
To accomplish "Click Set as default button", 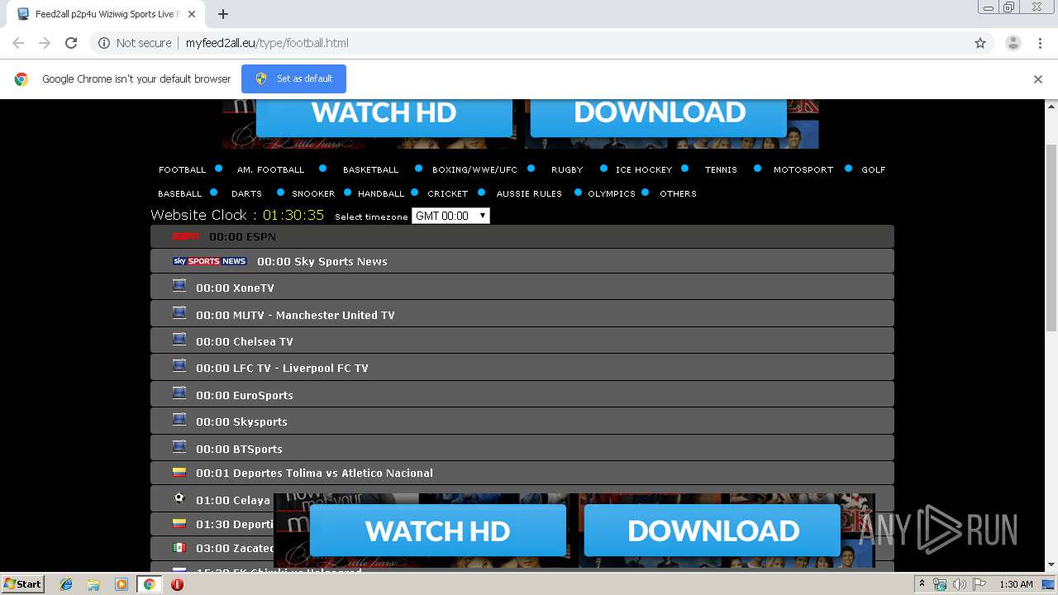I will (x=293, y=79).
